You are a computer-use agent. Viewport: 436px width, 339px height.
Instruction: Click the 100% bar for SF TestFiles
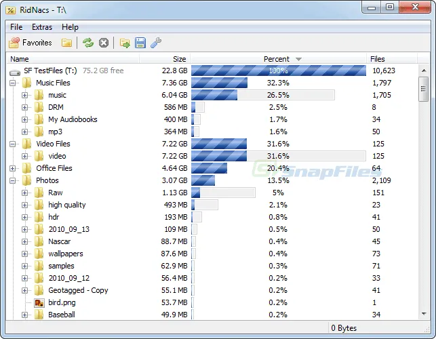point(279,71)
